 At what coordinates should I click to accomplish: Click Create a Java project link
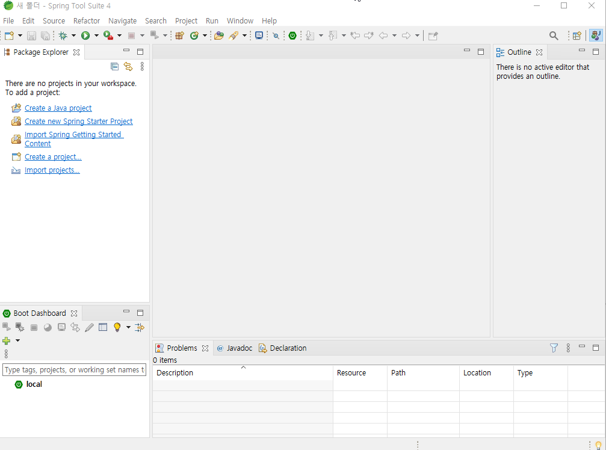coord(58,108)
